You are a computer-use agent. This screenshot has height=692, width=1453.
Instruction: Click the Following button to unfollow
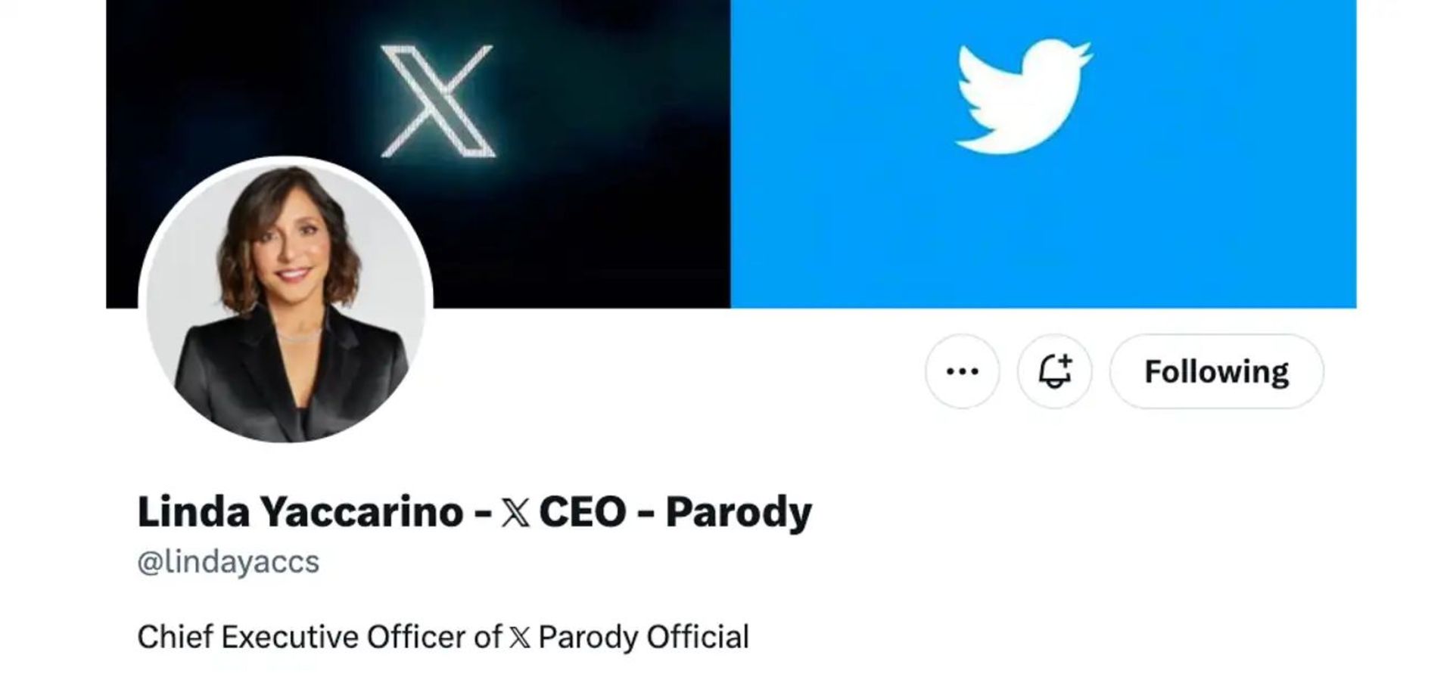pos(1216,371)
